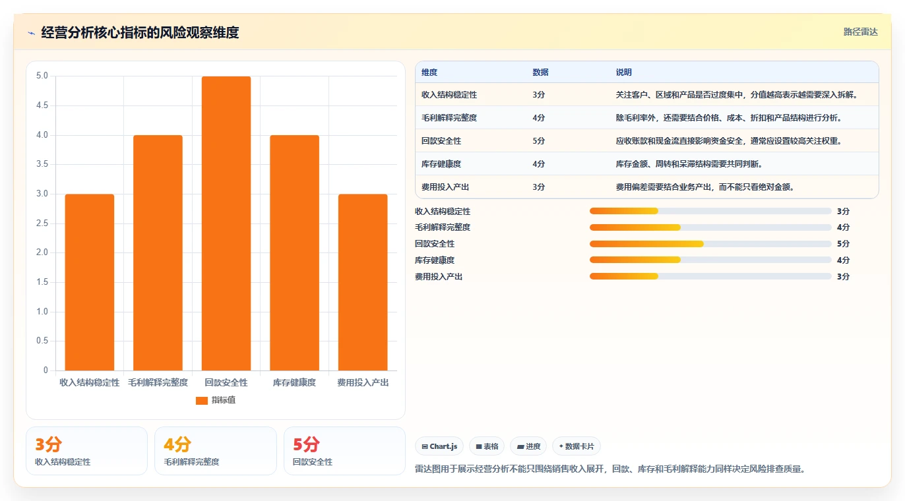The height and width of the screenshot is (501, 905).
Task: Click the 路径雷达 label in header
Action: pyautogui.click(x=861, y=32)
